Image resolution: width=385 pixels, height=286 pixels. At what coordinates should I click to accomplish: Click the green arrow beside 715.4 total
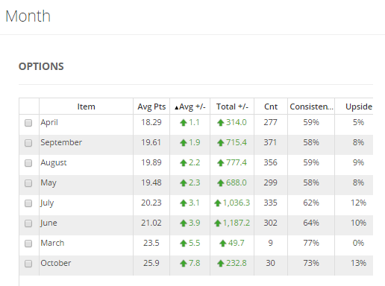click(x=221, y=143)
